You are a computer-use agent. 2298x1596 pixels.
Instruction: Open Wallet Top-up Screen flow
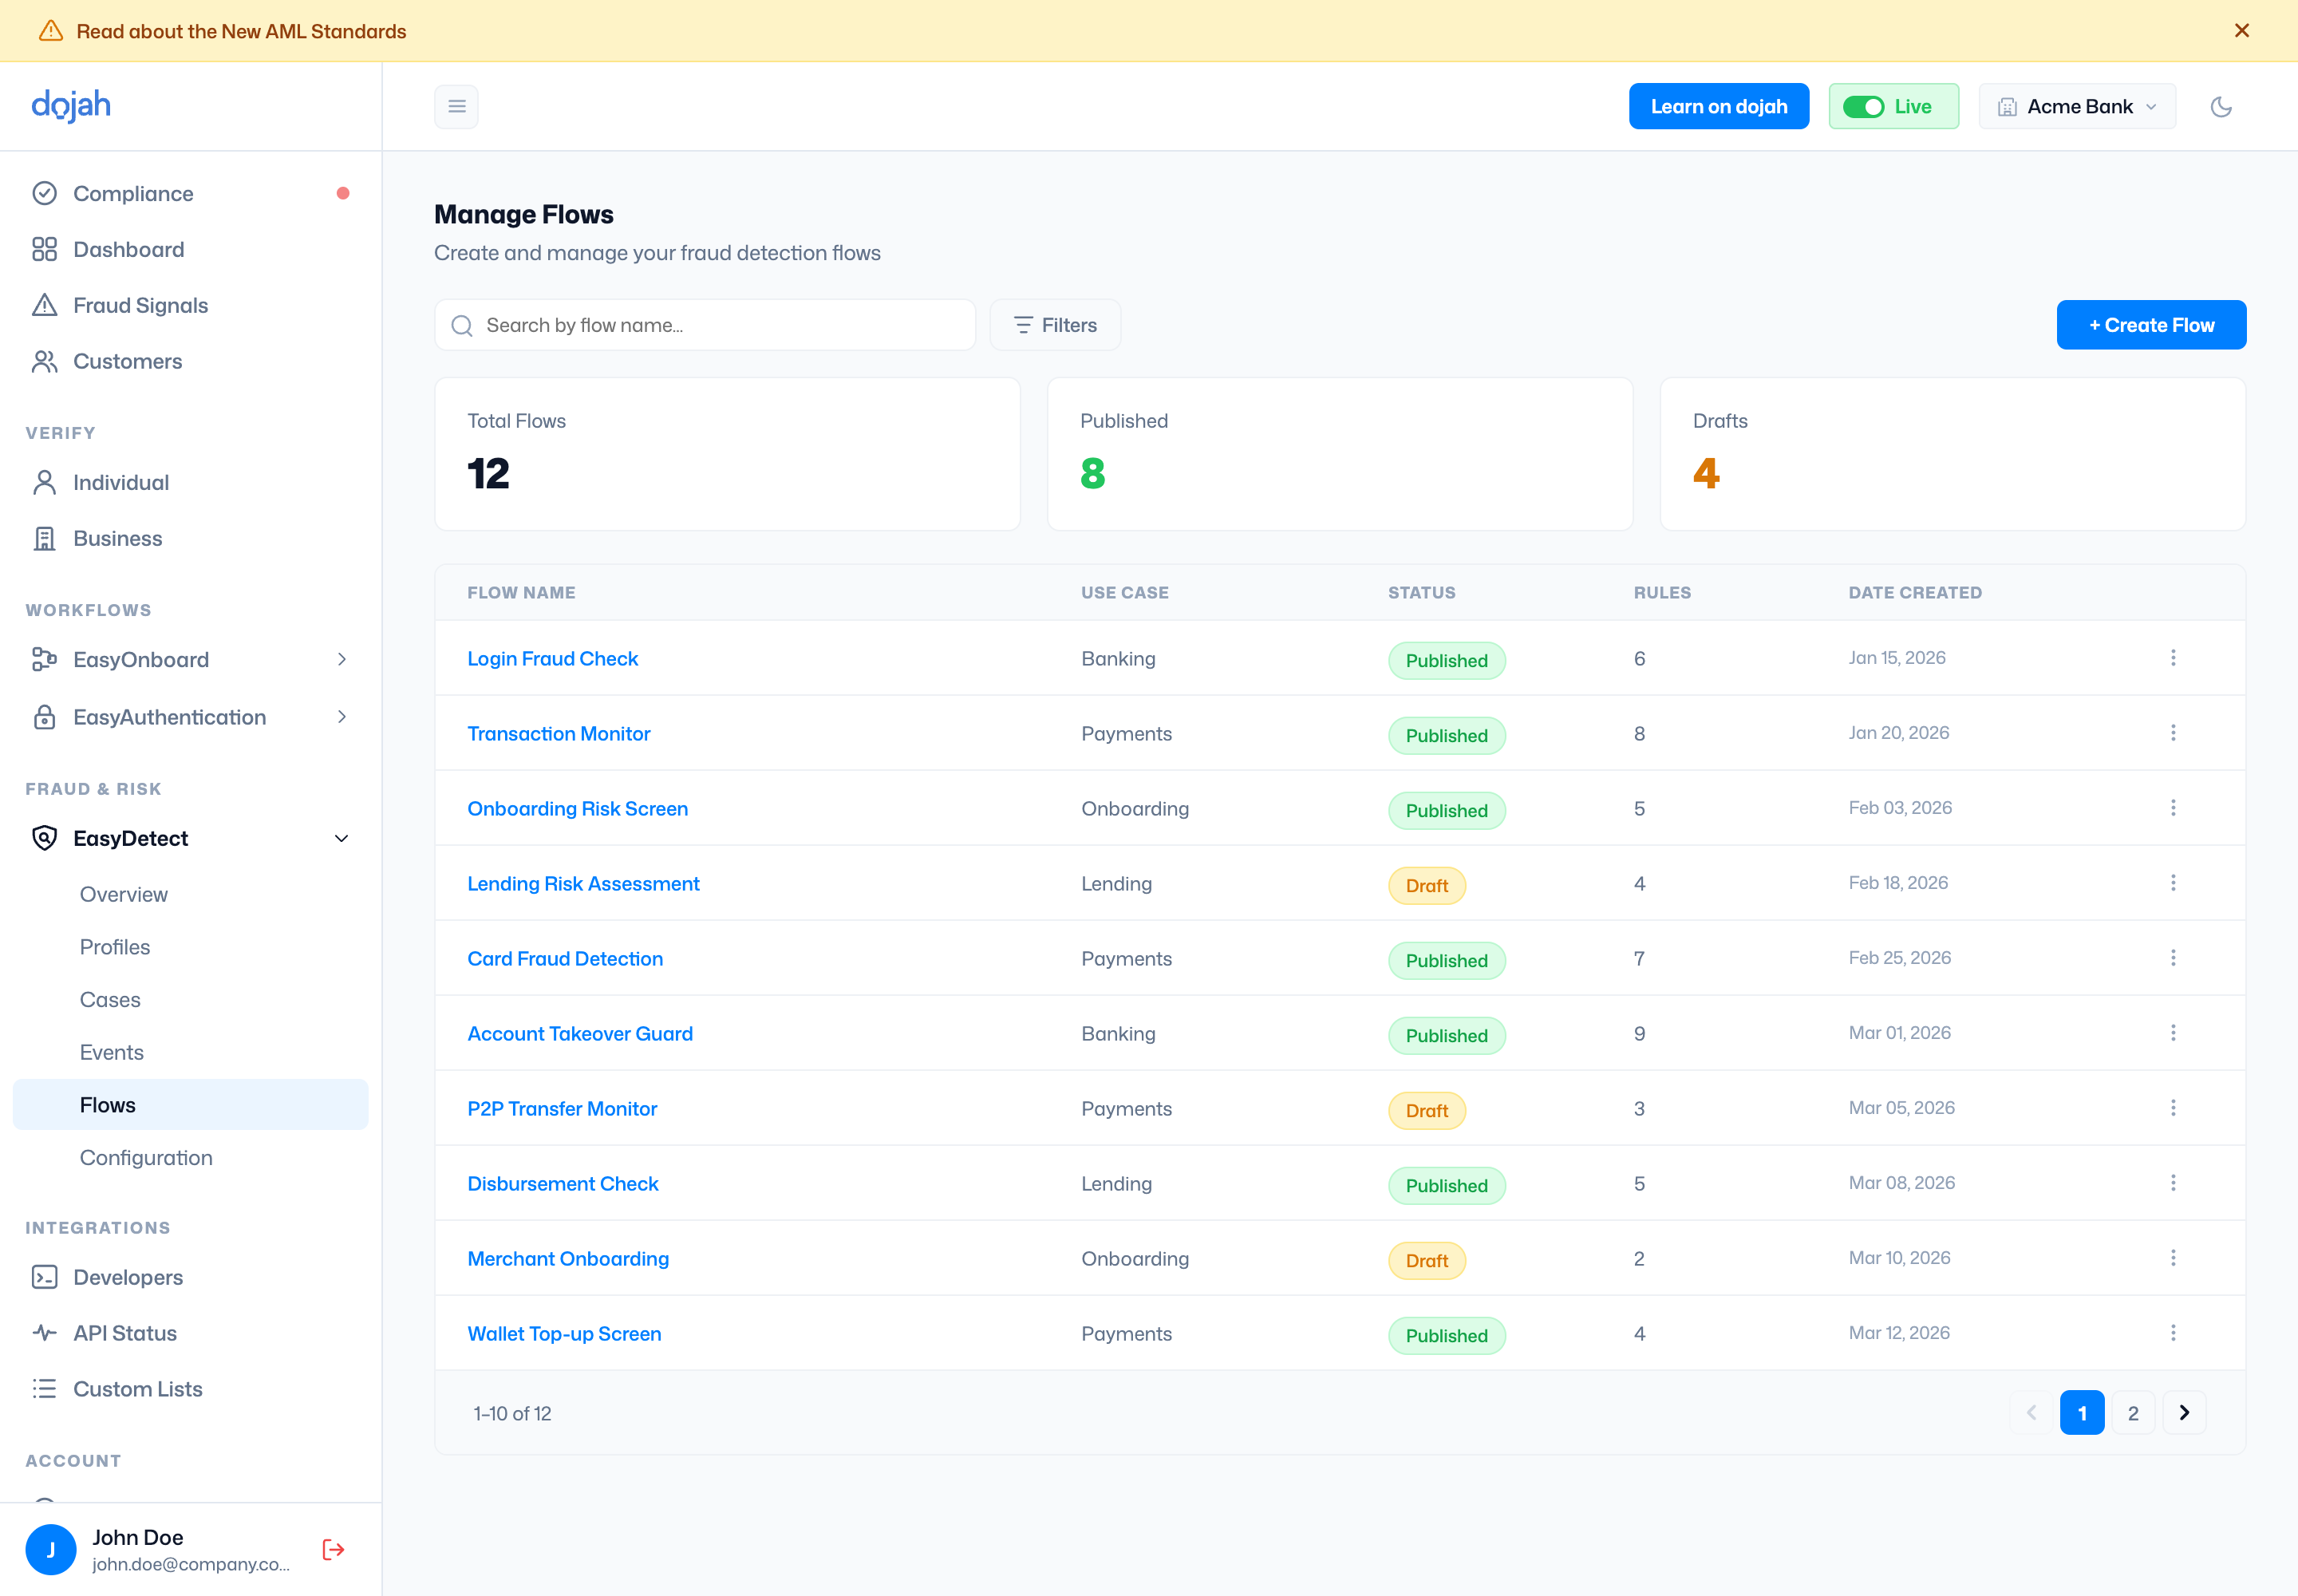point(564,1333)
